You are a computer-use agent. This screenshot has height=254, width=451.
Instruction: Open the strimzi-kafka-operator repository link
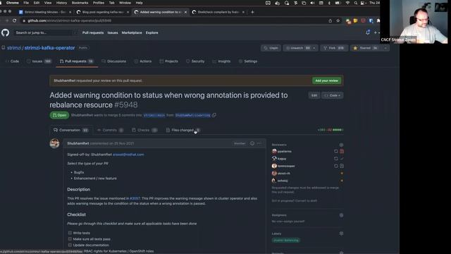(x=49, y=48)
